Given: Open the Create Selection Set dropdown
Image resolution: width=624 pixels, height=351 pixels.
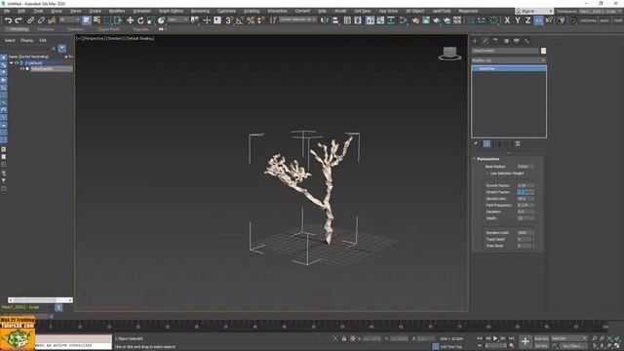Looking at the screenshot, I should (x=297, y=19).
